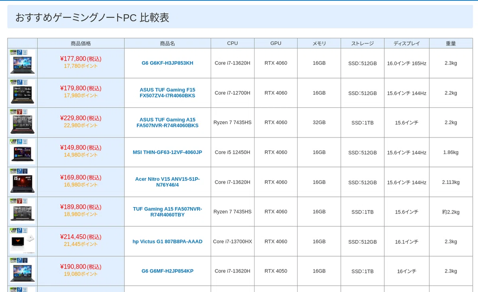
Task: Click the G6 G6MF-H2JP854KP laptop thumbnail
Action: [x=22, y=271]
